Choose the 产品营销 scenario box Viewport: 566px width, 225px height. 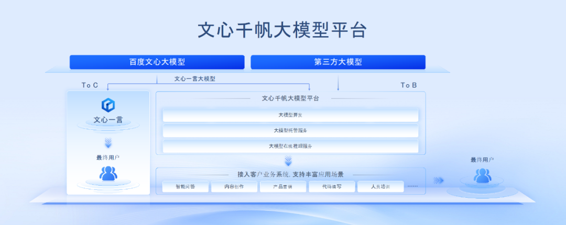click(283, 187)
